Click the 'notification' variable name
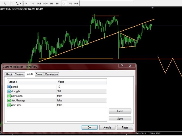182x136 pixels. click(17, 96)
